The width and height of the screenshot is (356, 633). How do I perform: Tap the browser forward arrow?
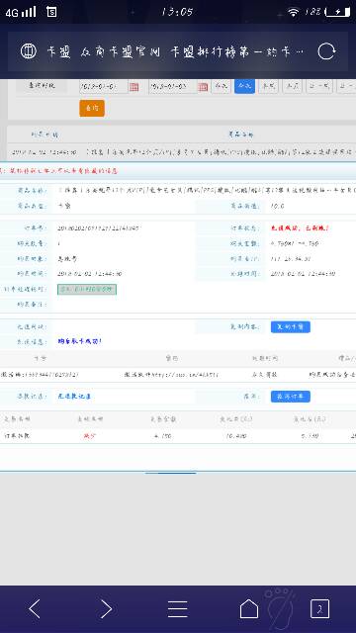(106, 609)
